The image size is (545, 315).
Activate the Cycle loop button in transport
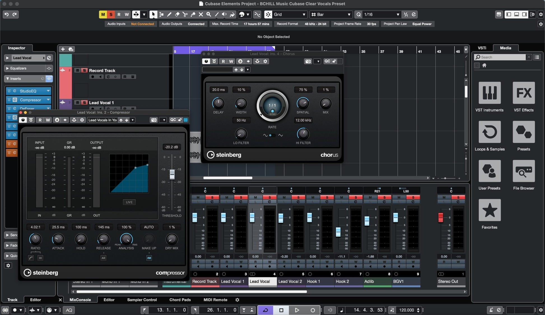coord(265,310)
